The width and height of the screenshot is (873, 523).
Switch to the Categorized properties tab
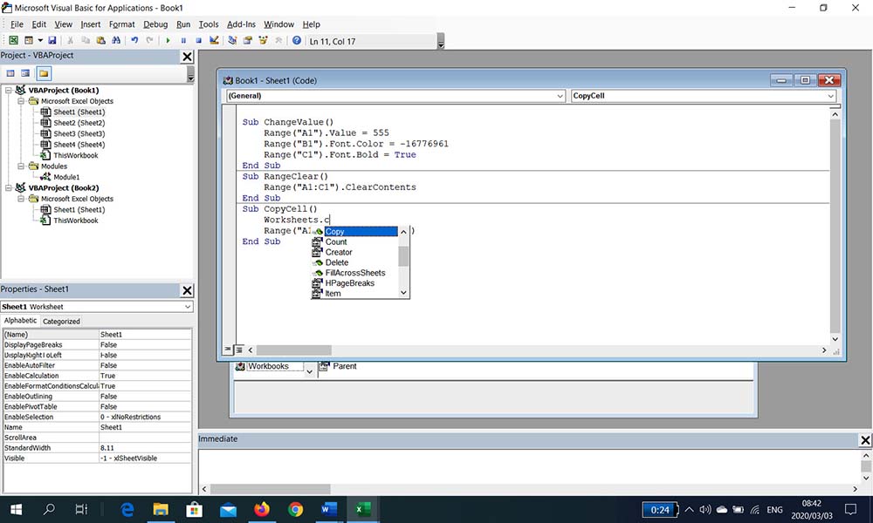coord(61,322)
